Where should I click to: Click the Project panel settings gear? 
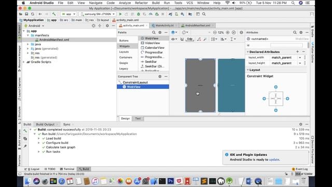point(107,25)
